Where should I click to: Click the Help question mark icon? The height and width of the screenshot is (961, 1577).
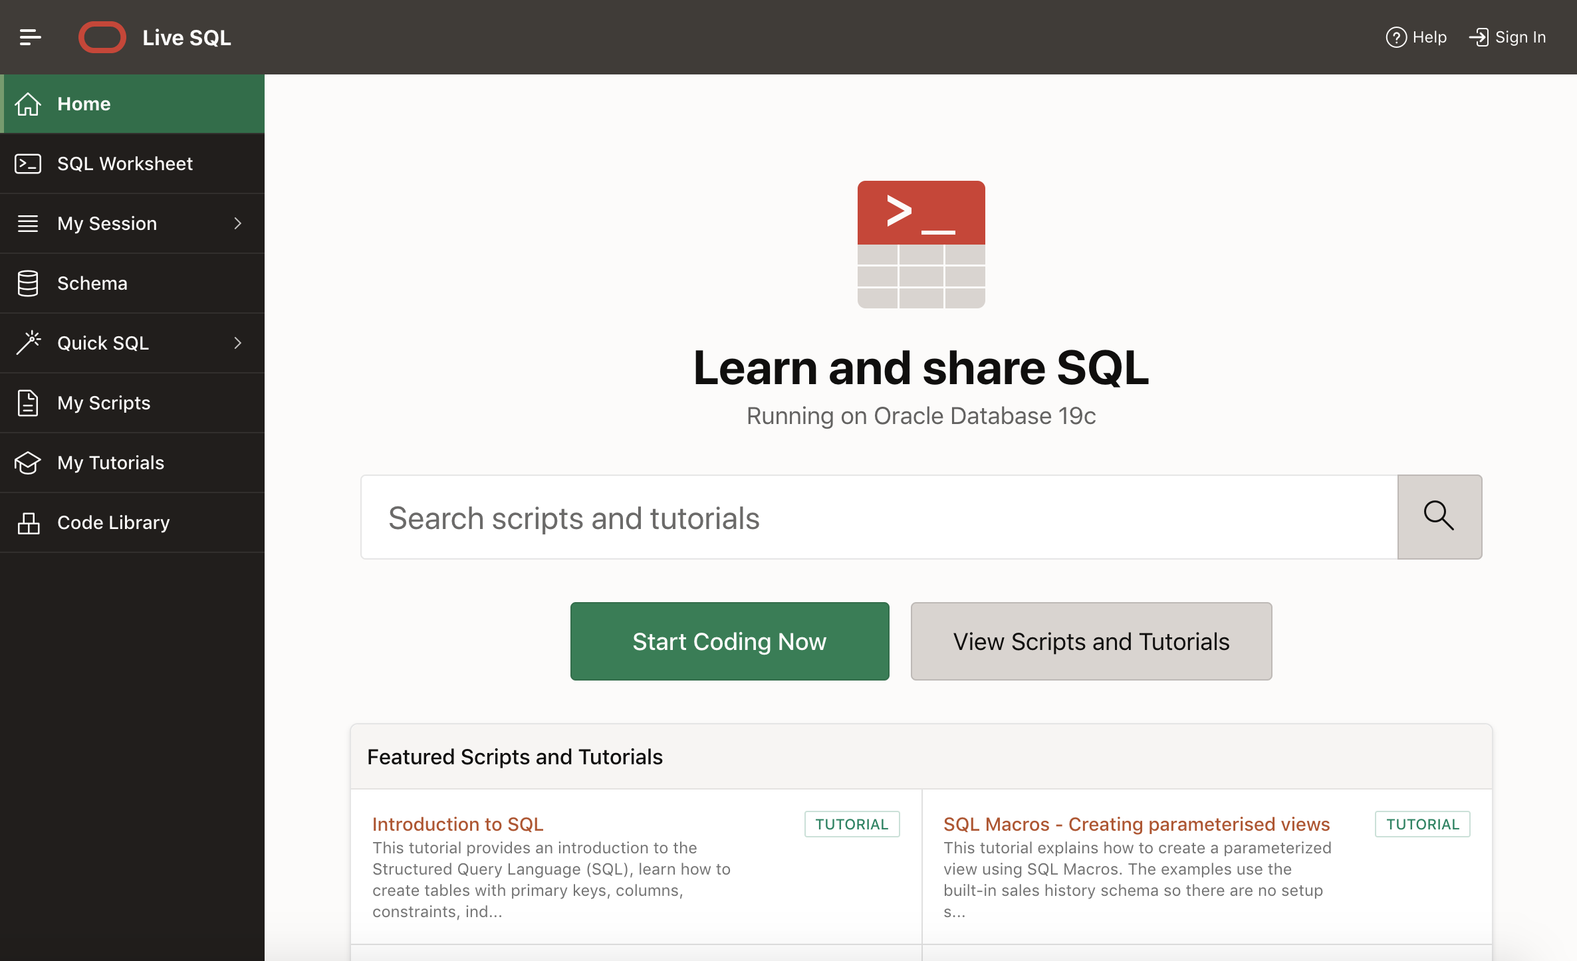(x=1396, y=37)
